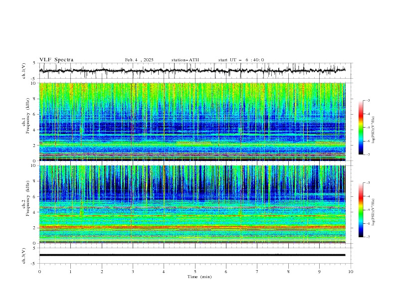395x305 pixels.
Task: Click time axis tick label '7'
Action: point(257,272)
